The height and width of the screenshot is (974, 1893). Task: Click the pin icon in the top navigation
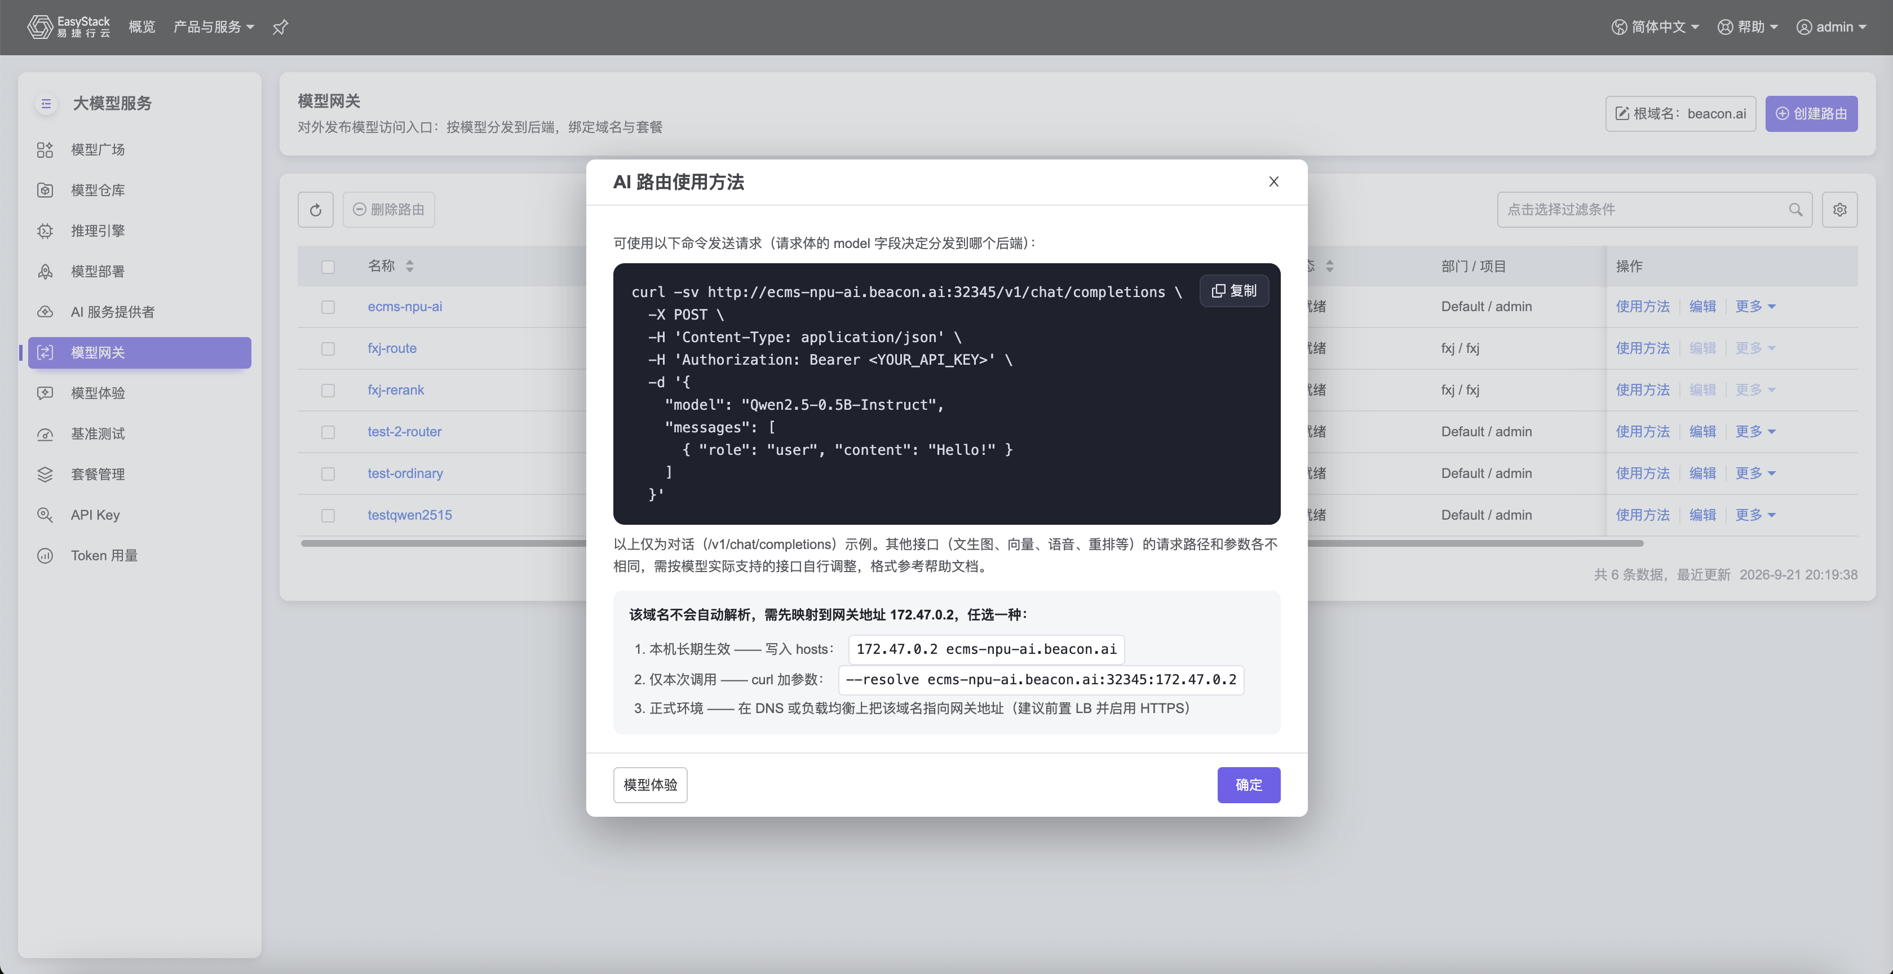click(x=280, y=27)
